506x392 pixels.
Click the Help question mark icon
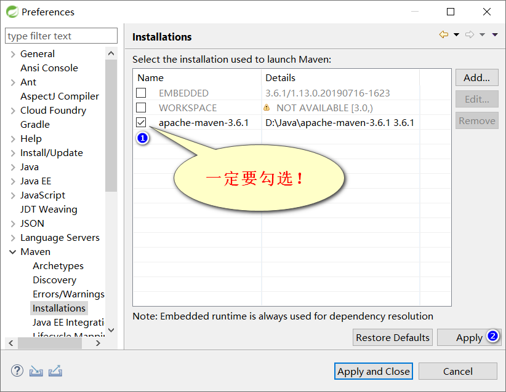(x=17, y=370)
